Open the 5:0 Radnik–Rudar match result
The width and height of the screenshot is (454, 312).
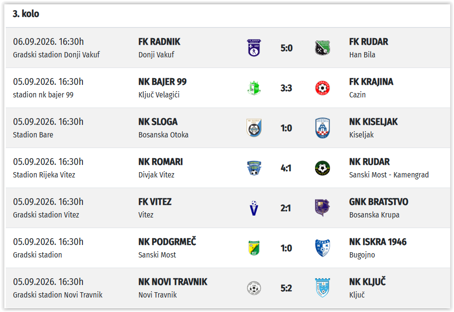tap(287, 48)
